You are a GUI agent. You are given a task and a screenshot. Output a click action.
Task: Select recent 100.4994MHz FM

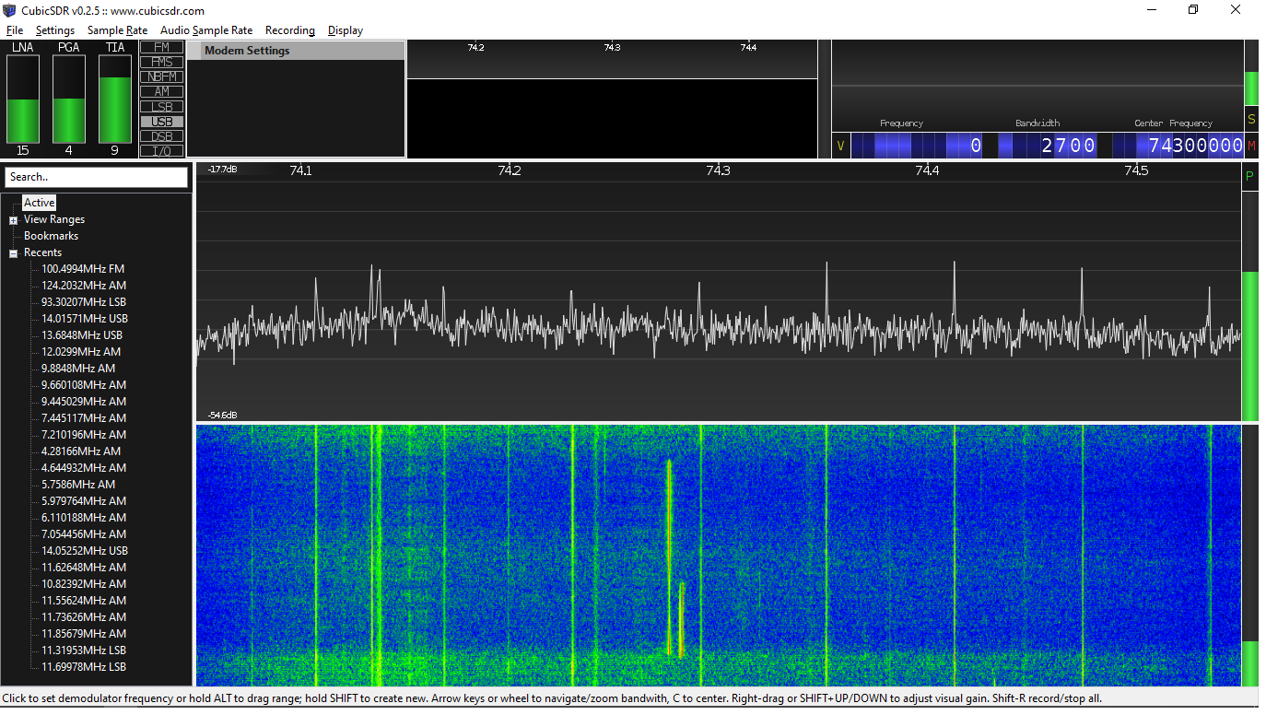[83, 269]
